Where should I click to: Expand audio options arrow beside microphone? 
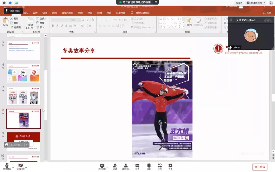pyautogui.click(x=13, y=167)
